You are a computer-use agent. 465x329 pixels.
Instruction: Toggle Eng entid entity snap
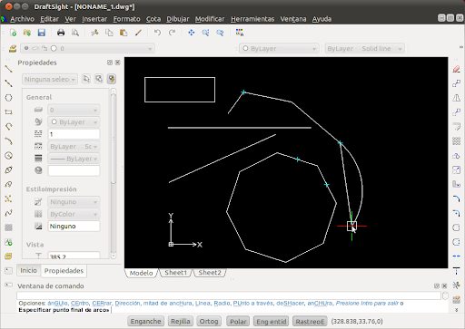272,321
